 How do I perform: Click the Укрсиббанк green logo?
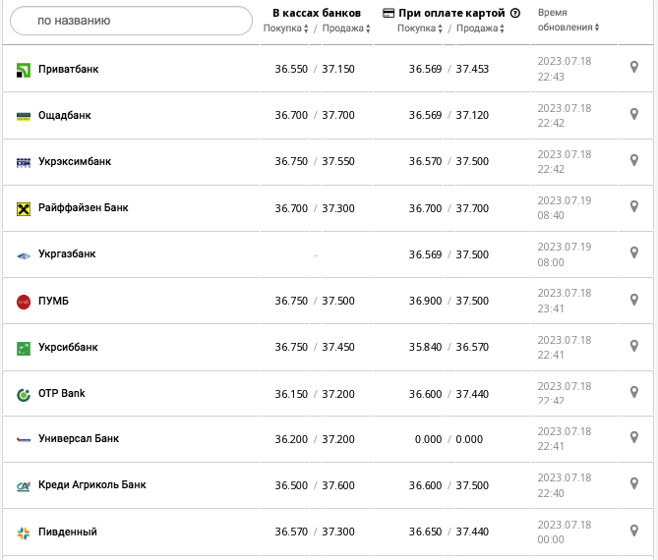coord(24,348)
